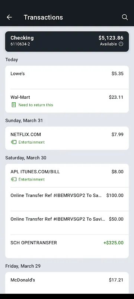This screenshot has height=299, width=134.
Task: Open the APL ITUNES.COM/BILL transaction
Action: tap(67, 176)
